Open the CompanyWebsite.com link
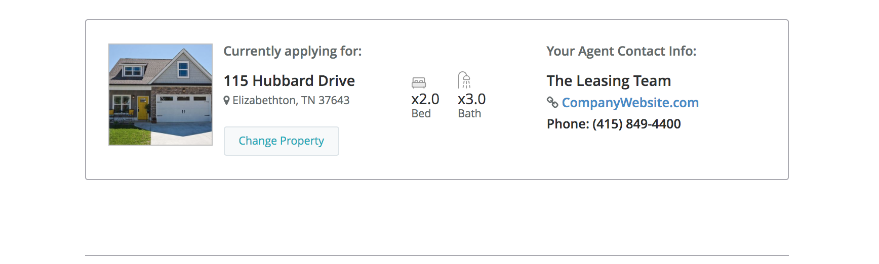 tap(630, 103)
